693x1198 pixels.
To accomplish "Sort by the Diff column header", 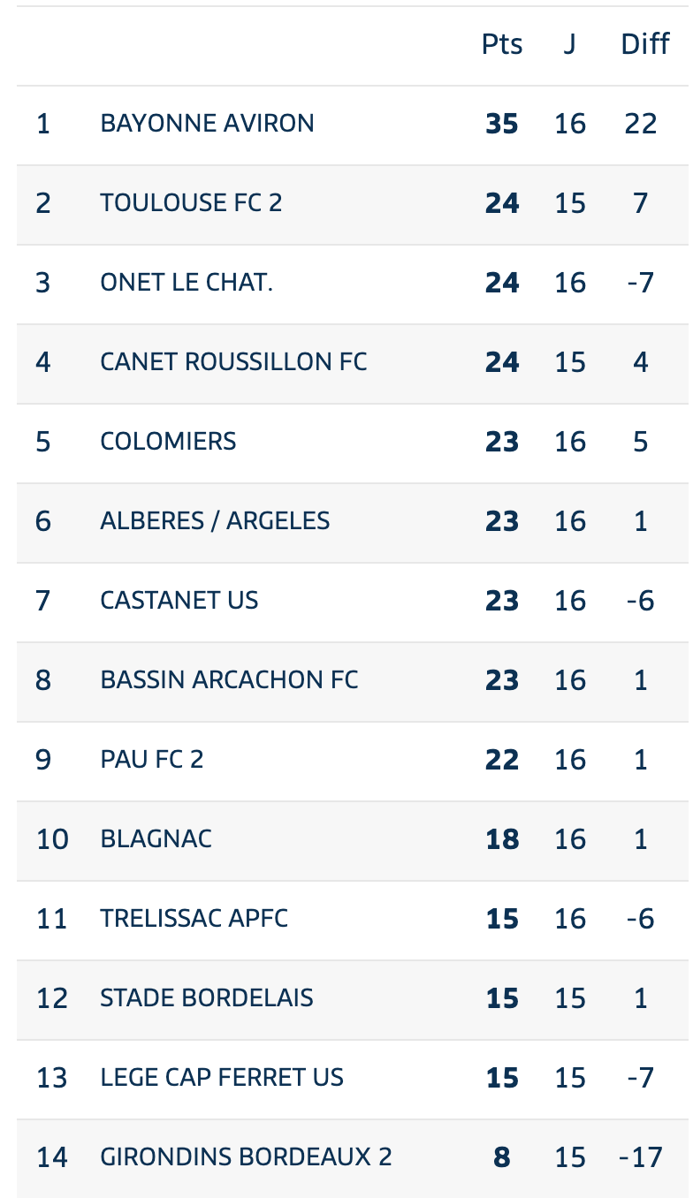I will pyautogui.click(x=644, y=44).
